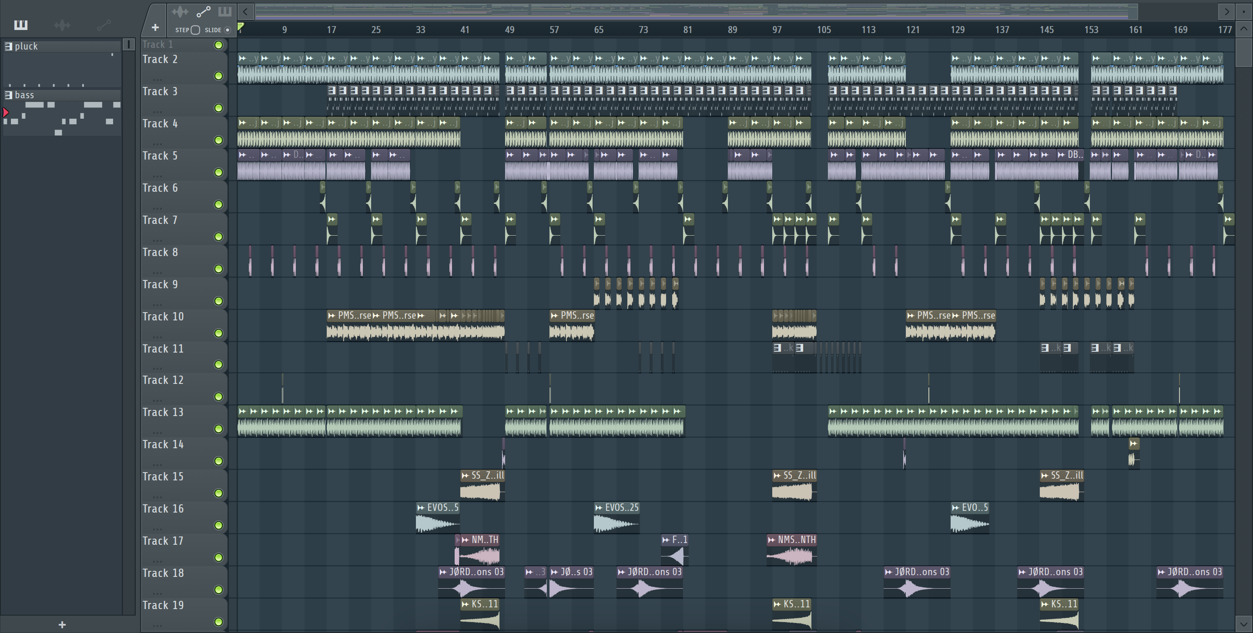This screenshot has width=1253, height=633.
Task: Select the Track 4 header
Action: (184, 132)
